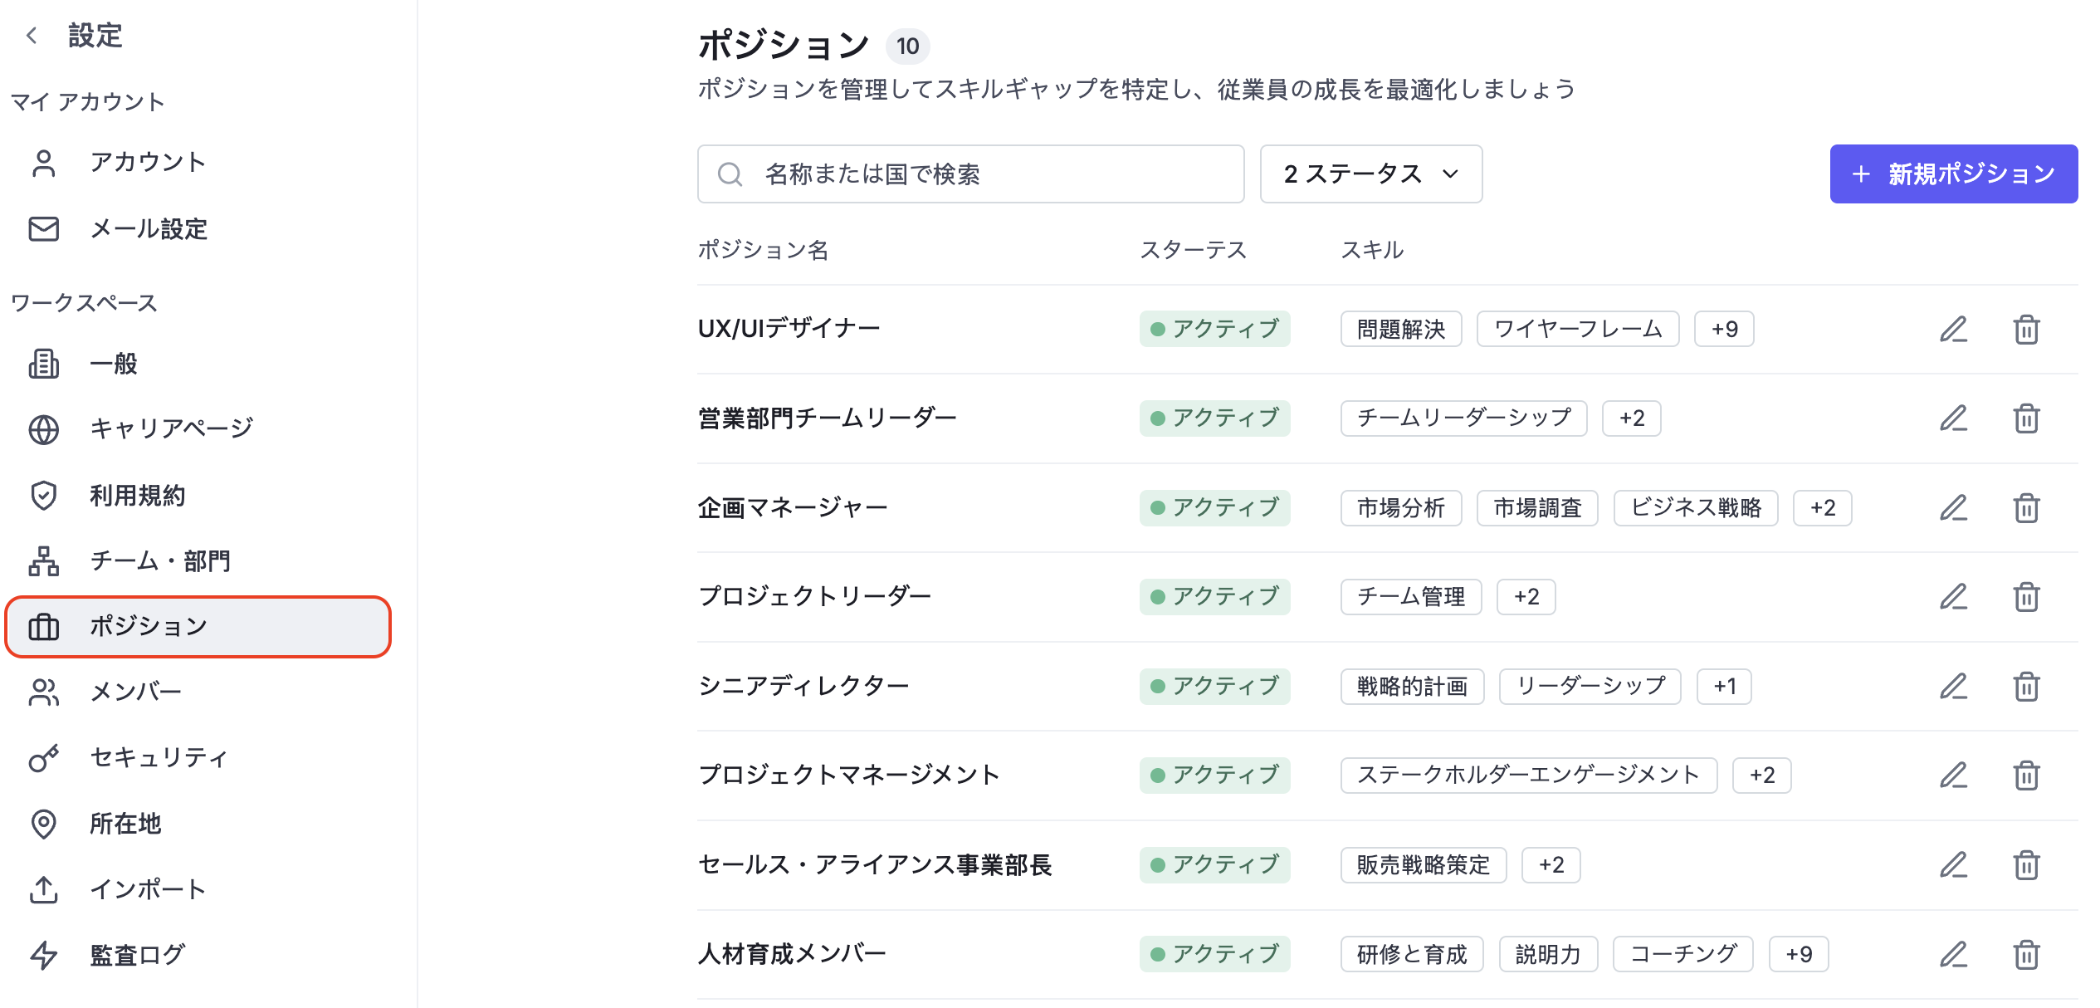Click the 営業部門チームリーダー position name
The width and height of the screenshot is (2100, 1008).
click(827, 418)
